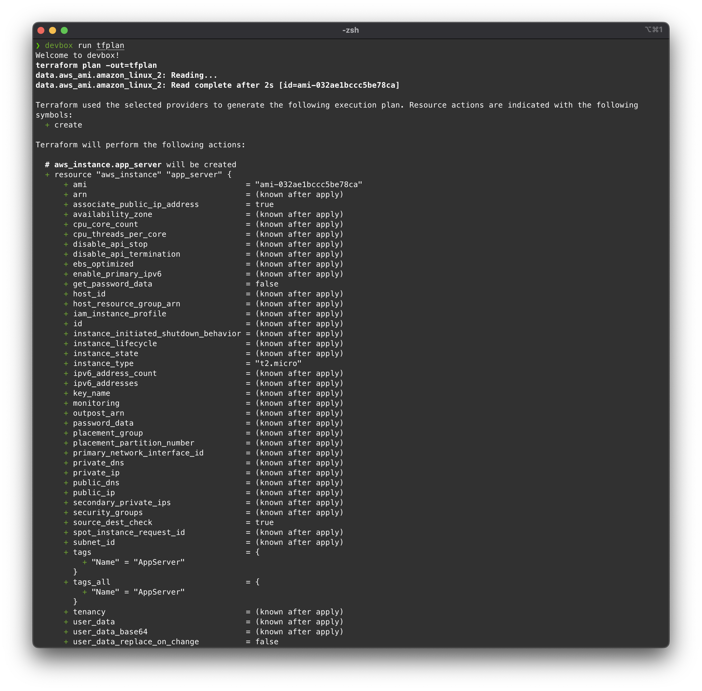The height and width of the screenshot is (691, 702).
Task: Click the 'private_dns' attribute
Action: point(99,463)
